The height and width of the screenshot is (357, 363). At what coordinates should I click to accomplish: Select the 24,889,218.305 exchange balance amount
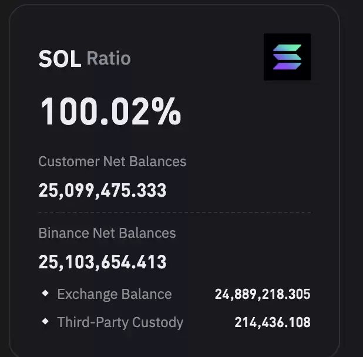point(263,294)
